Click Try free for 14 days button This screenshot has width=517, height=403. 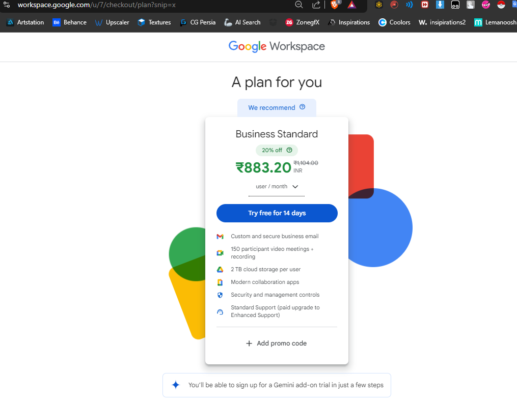coord(277,213)
